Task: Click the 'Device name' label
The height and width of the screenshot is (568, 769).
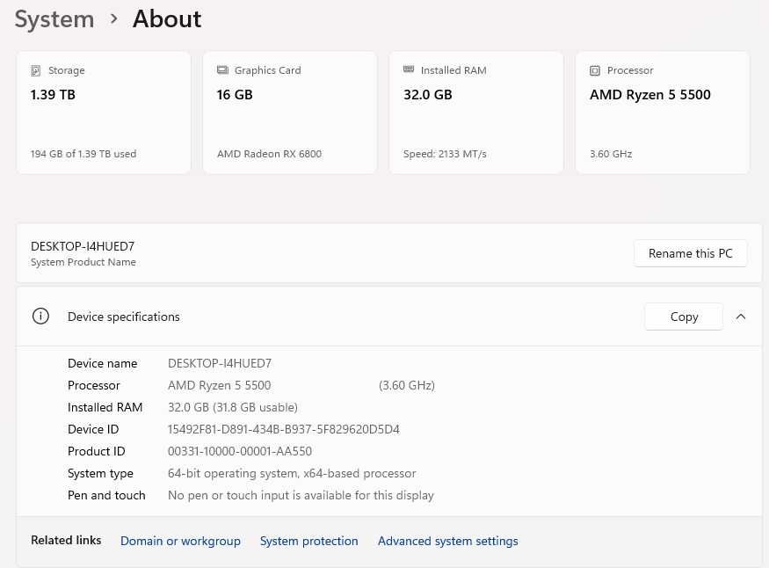Action: [103, 363]
